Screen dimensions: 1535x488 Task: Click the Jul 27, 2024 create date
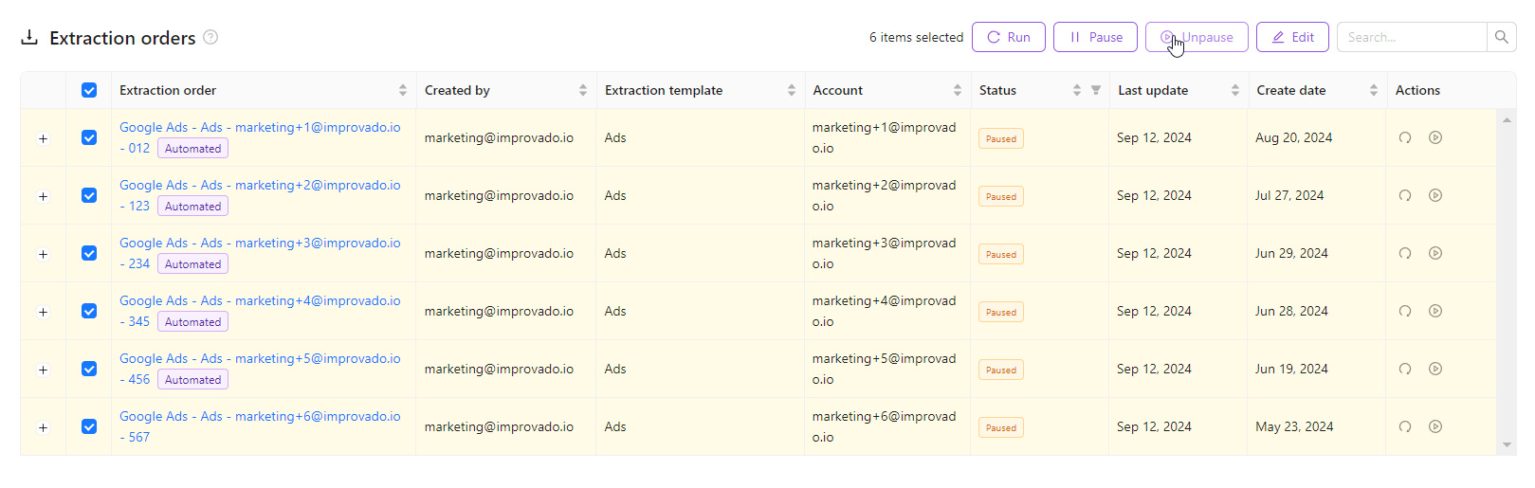click(1289, 195)
